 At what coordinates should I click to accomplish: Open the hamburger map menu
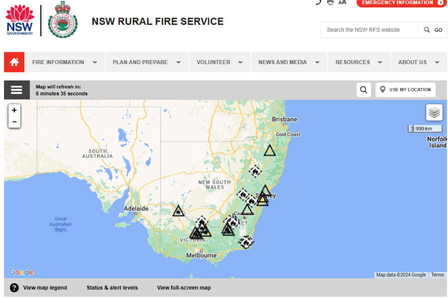[x=16, y=90]
